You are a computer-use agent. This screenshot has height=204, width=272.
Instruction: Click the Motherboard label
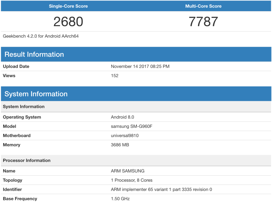(17, 135)
